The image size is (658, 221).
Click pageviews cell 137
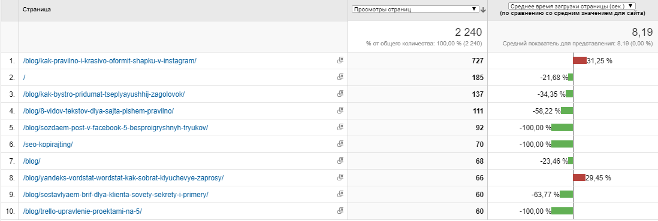(x=478, y=94)
